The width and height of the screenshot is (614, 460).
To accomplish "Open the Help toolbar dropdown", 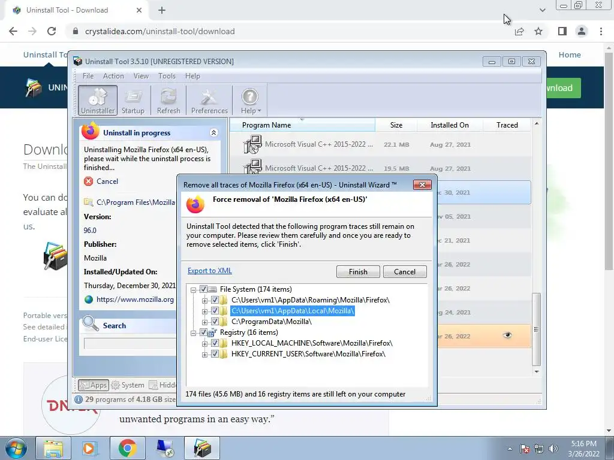I will [250, 100].
